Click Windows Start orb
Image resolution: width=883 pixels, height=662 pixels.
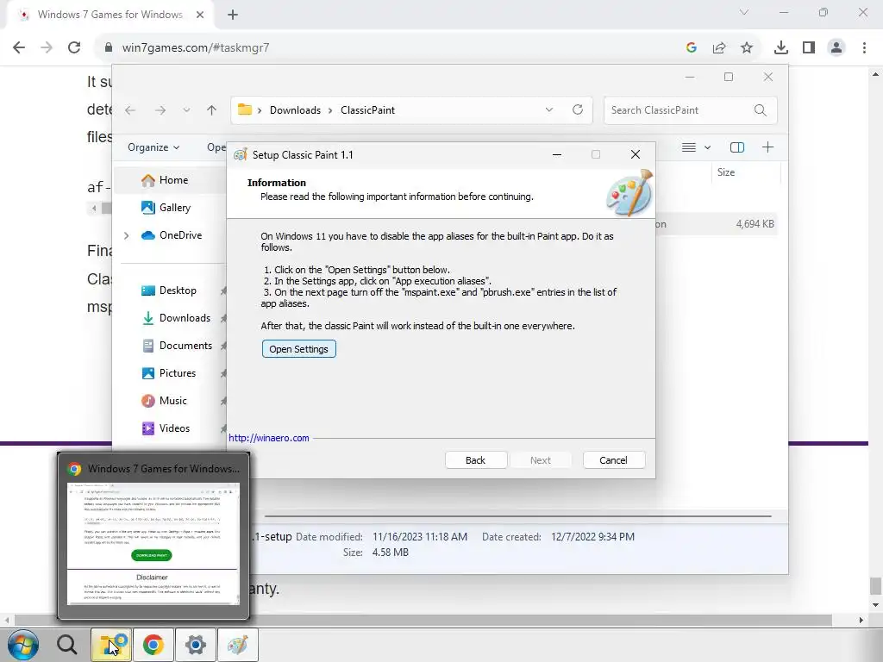[x=23, y=645]
